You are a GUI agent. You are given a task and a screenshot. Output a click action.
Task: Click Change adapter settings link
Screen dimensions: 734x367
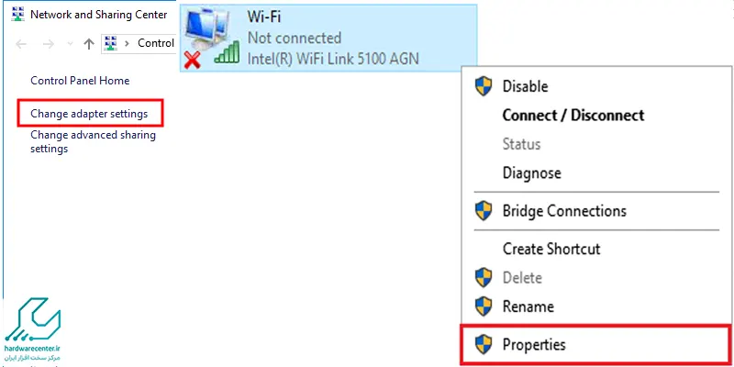89,114
